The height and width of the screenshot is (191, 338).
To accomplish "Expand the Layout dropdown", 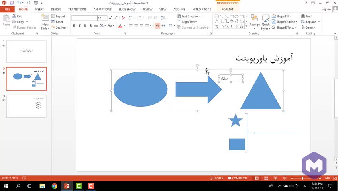I will pos(59,16).
